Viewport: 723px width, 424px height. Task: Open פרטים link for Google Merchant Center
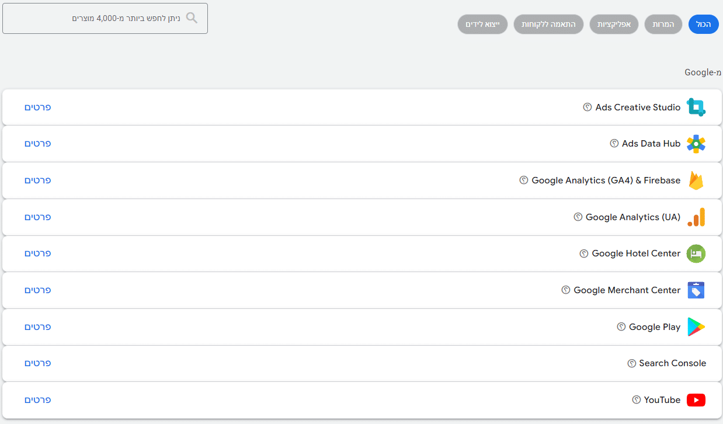38,290
